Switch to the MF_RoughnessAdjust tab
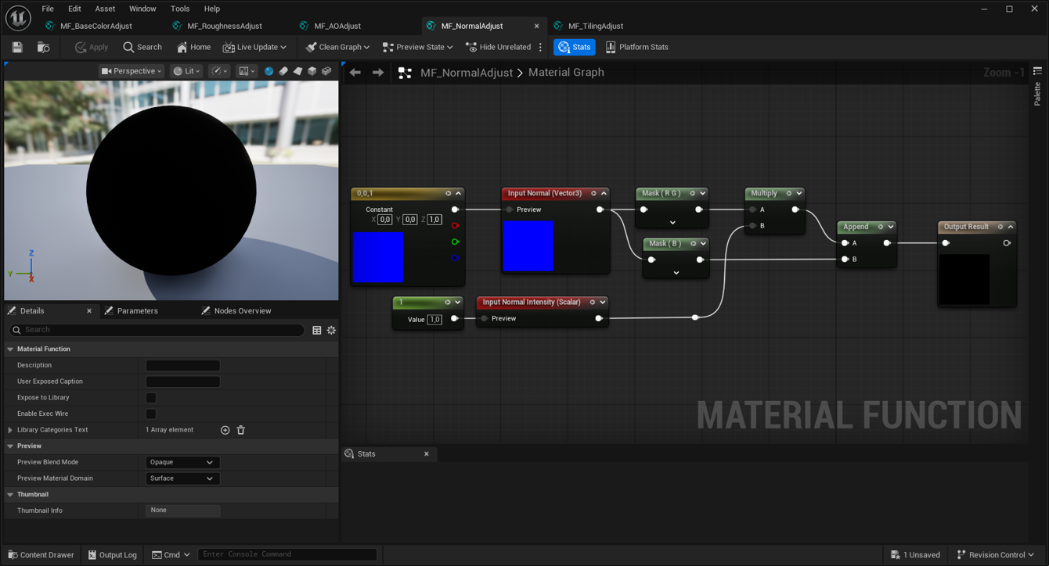 tap(224, 26)
